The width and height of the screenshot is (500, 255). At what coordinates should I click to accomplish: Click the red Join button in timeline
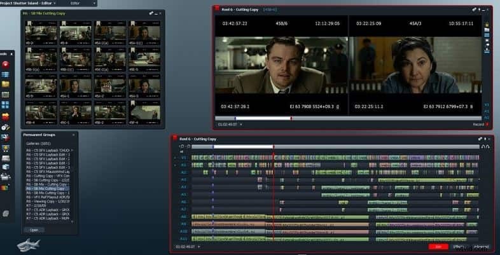436,246
